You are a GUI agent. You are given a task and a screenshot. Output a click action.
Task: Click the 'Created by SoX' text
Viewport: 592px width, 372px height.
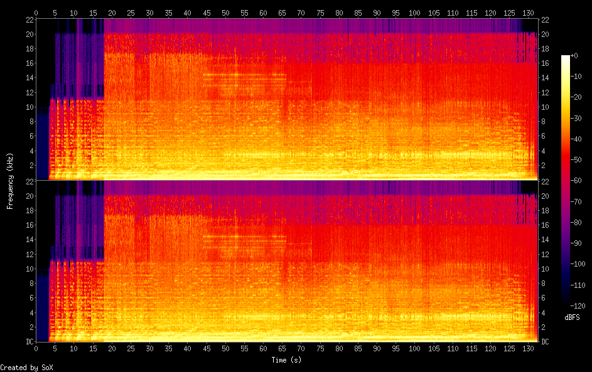[x=26, y=367]
